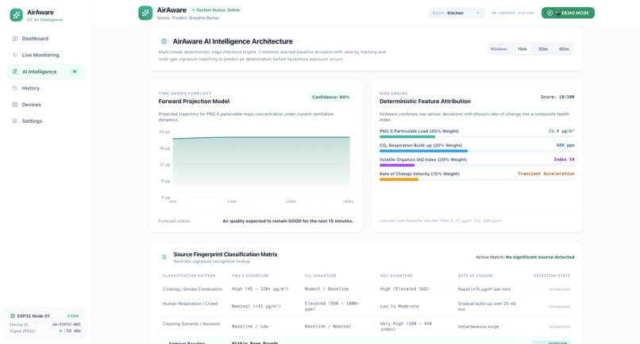Set window to 30m
Screen dimensions: 640x344
543,49
